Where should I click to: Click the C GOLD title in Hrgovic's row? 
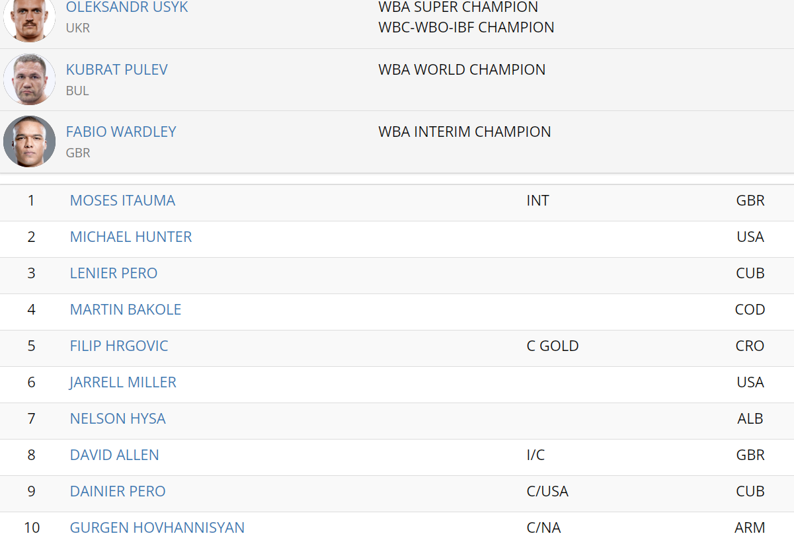click(552, 346)
